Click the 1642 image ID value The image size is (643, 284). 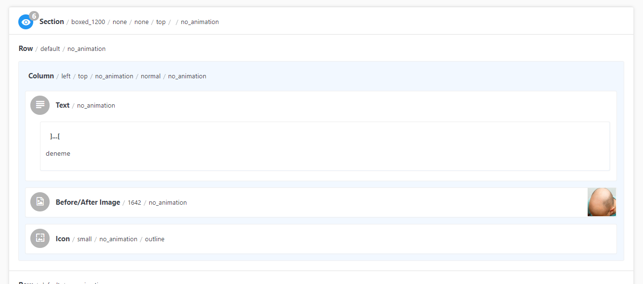pos(134,203)
